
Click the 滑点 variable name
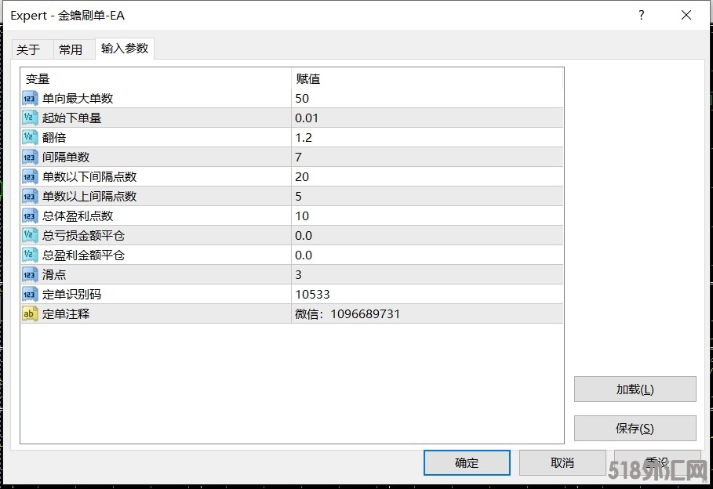pos(54,274)
